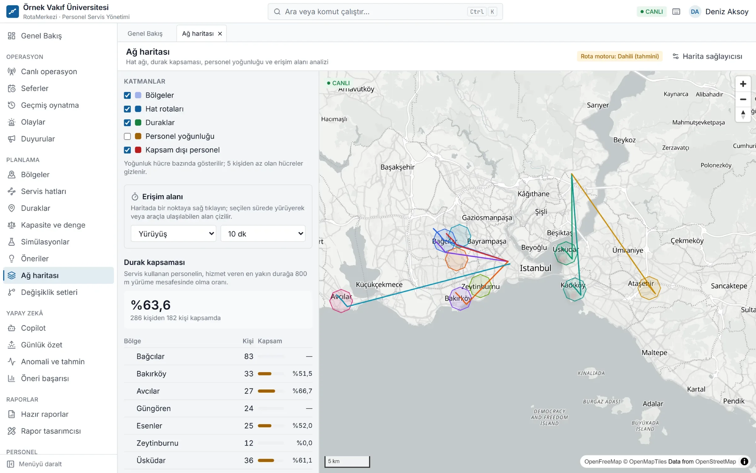The image size is (756, 473).
Task: Reset map compass bearing
Action: pos(743,114)
